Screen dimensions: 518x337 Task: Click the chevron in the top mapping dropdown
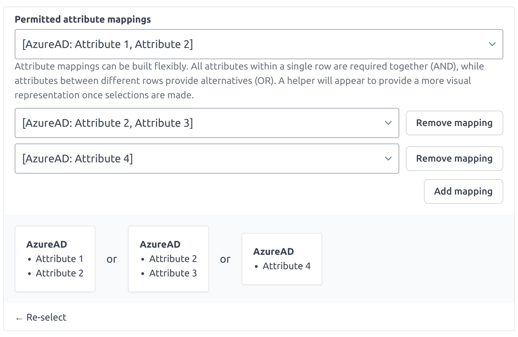tap(492, 44)
